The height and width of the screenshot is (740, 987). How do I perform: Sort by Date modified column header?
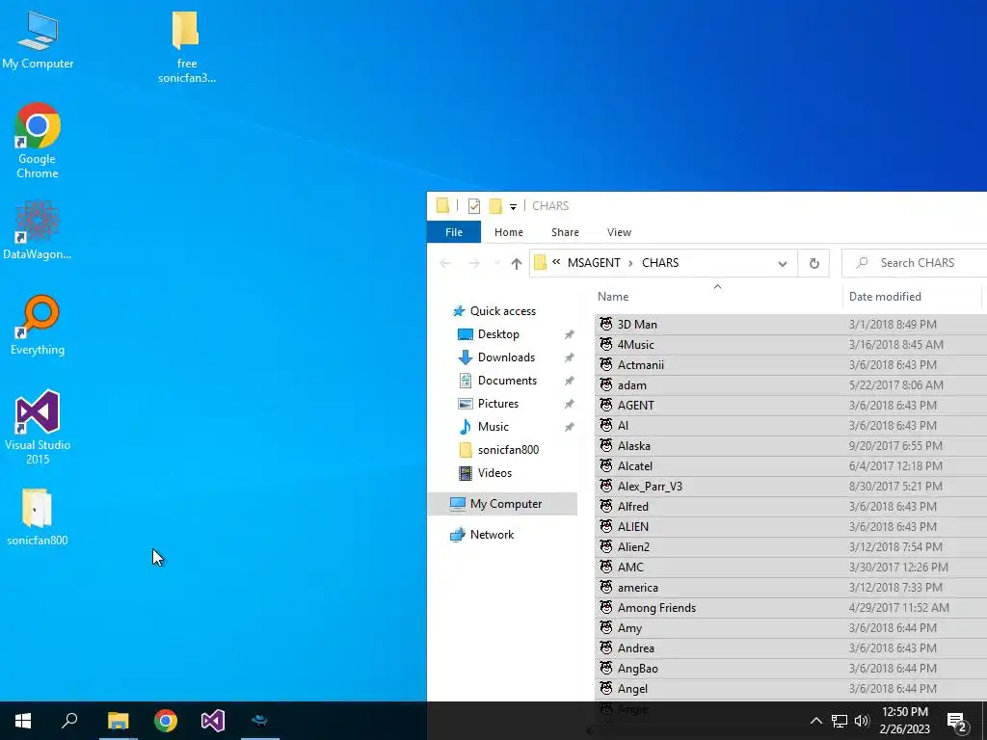912,297
